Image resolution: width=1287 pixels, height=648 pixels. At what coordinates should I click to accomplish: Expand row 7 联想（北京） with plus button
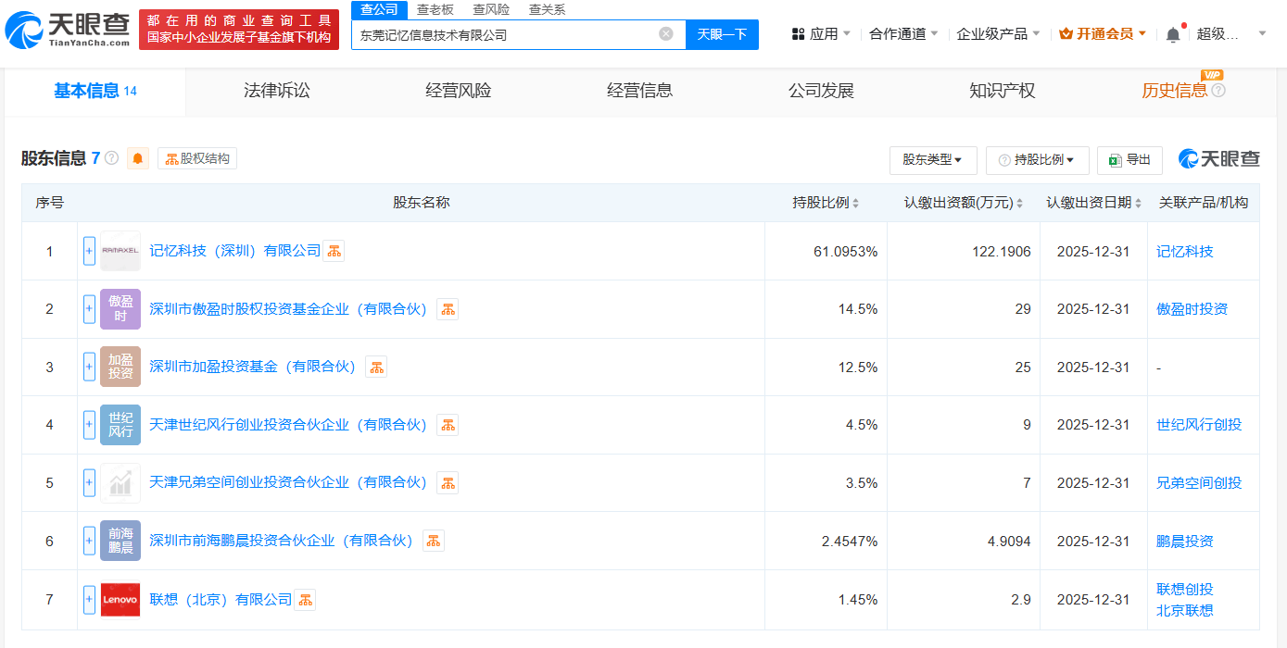tap(89, 599)
